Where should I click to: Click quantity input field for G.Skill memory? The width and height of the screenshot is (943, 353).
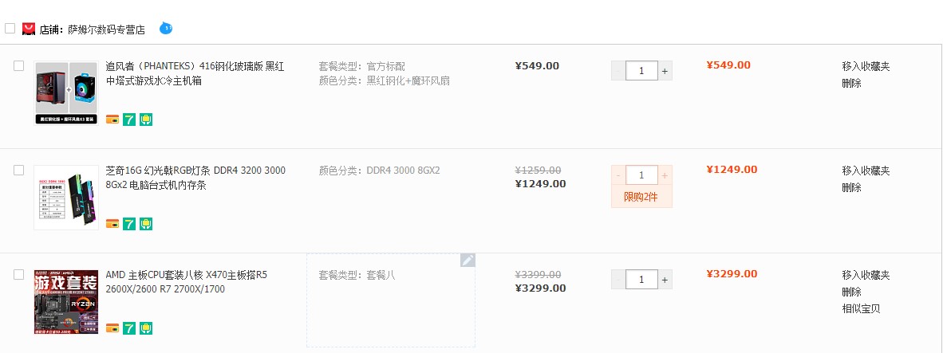point(641,175)
